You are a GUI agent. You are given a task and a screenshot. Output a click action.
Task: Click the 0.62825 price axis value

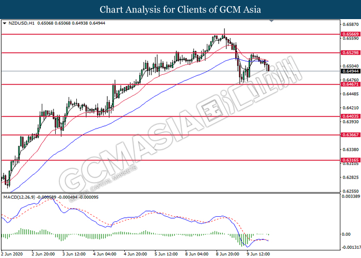351,178
